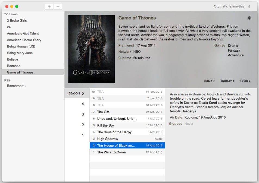
Task: Select Game of Thrones in the sidebar
Action: [x=33, y=72]
